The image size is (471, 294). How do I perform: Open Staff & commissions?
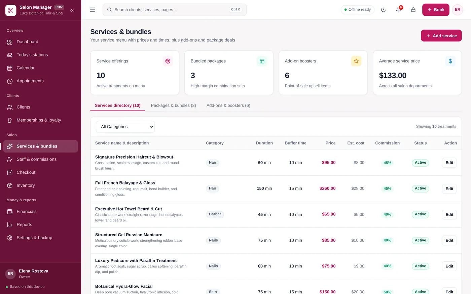[x=40, y=159]
